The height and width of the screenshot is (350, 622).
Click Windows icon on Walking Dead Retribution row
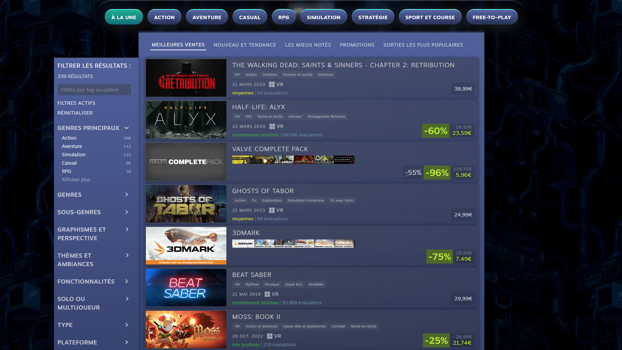[272, 84]
